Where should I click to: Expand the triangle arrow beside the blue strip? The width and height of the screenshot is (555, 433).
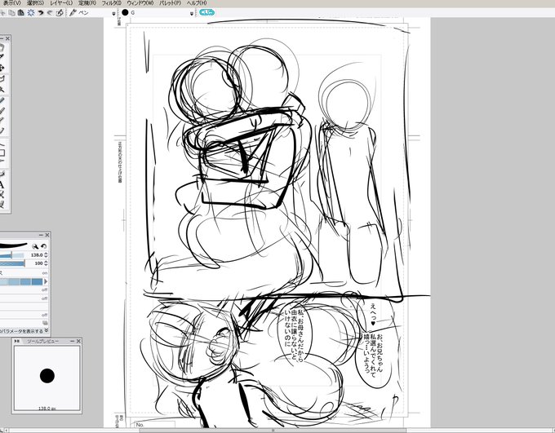tap(46, 281)
